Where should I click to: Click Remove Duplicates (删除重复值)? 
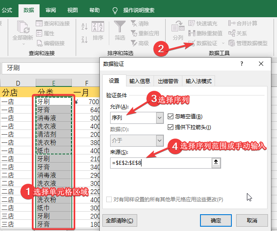tap(205, 33)
